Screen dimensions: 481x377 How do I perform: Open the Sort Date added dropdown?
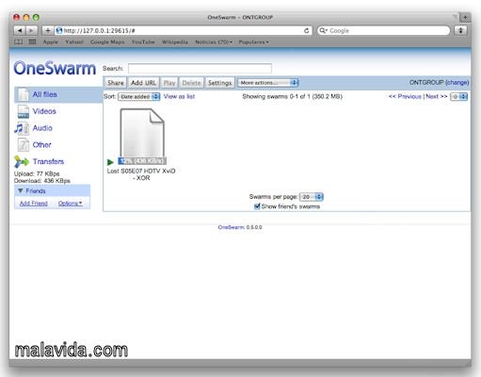coord(139,96)
